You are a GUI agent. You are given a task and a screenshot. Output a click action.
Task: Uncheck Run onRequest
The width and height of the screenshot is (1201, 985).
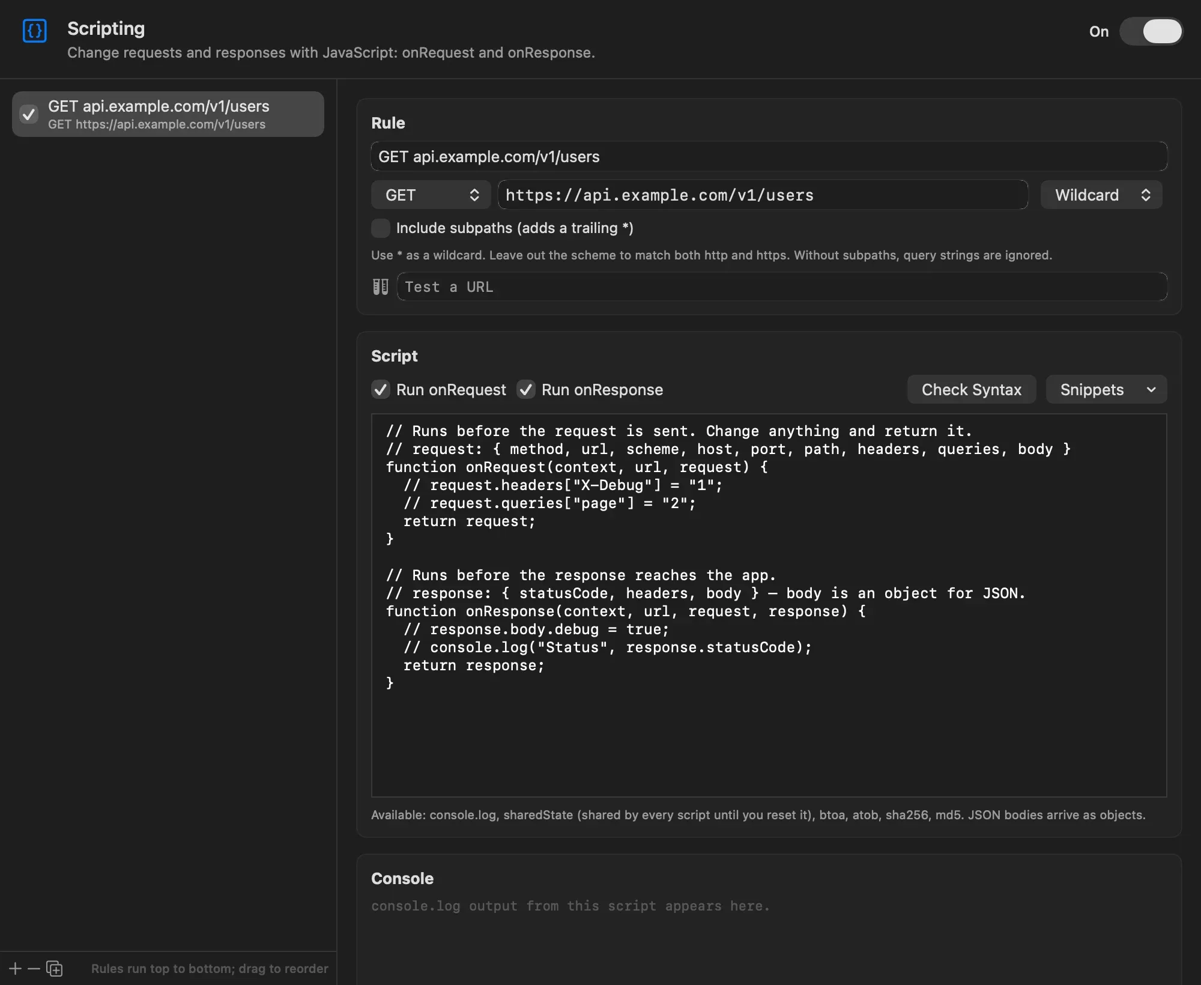tap(381, 390)
